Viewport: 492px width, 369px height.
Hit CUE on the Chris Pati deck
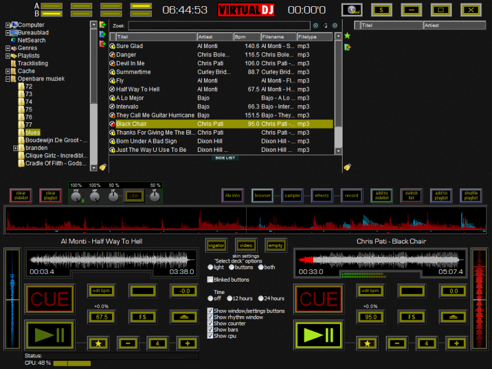(319, 299)
